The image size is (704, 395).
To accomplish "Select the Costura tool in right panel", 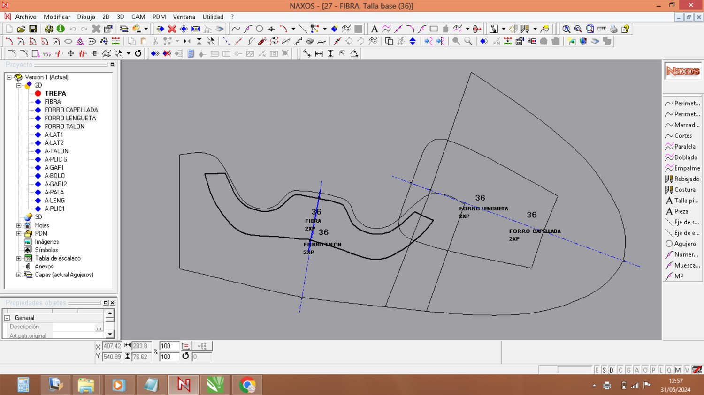I will (684, 190).
